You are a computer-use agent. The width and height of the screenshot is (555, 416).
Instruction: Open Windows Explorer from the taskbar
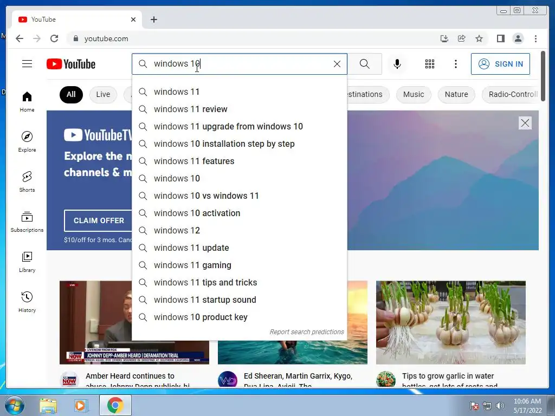(48, 406)
